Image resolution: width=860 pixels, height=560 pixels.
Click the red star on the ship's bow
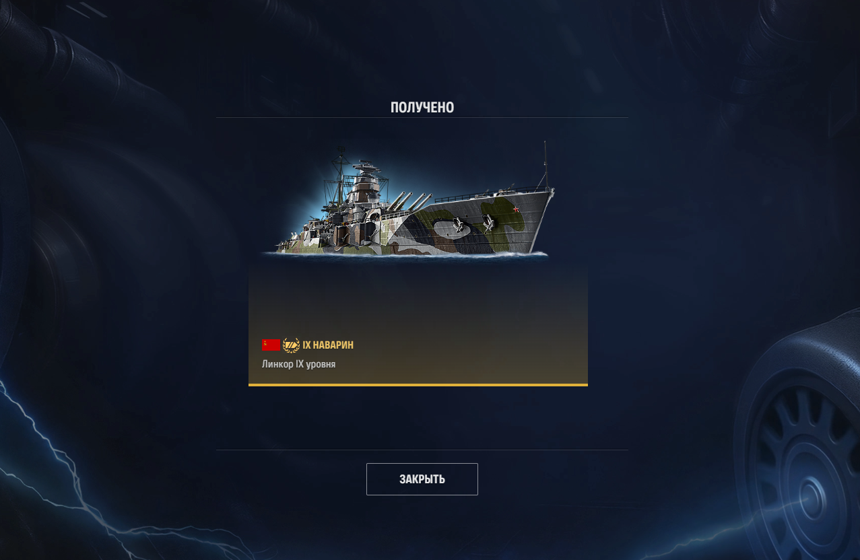pos(516,210)
